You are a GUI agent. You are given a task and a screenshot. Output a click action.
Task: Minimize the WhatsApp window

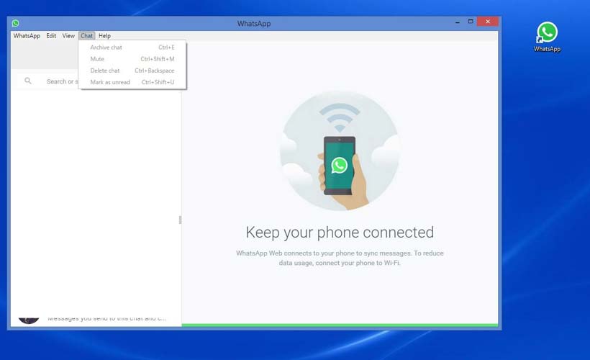(x=458, y=22)
